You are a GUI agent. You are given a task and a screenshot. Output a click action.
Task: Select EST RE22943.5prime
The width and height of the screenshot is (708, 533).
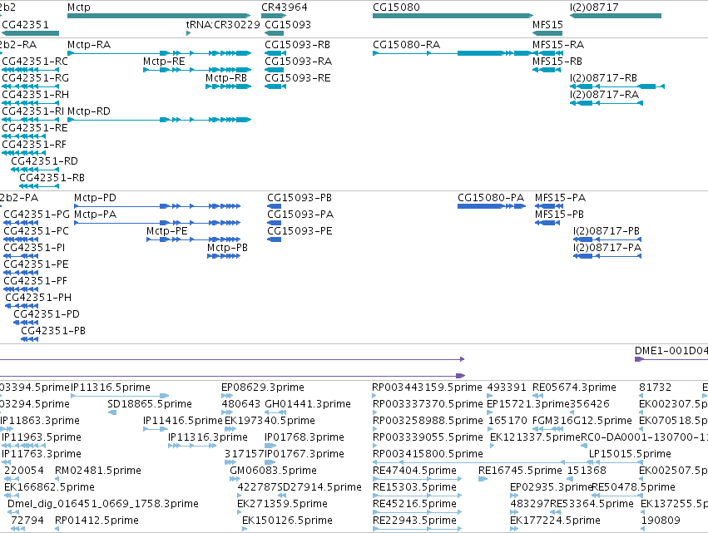coord(414,521)
